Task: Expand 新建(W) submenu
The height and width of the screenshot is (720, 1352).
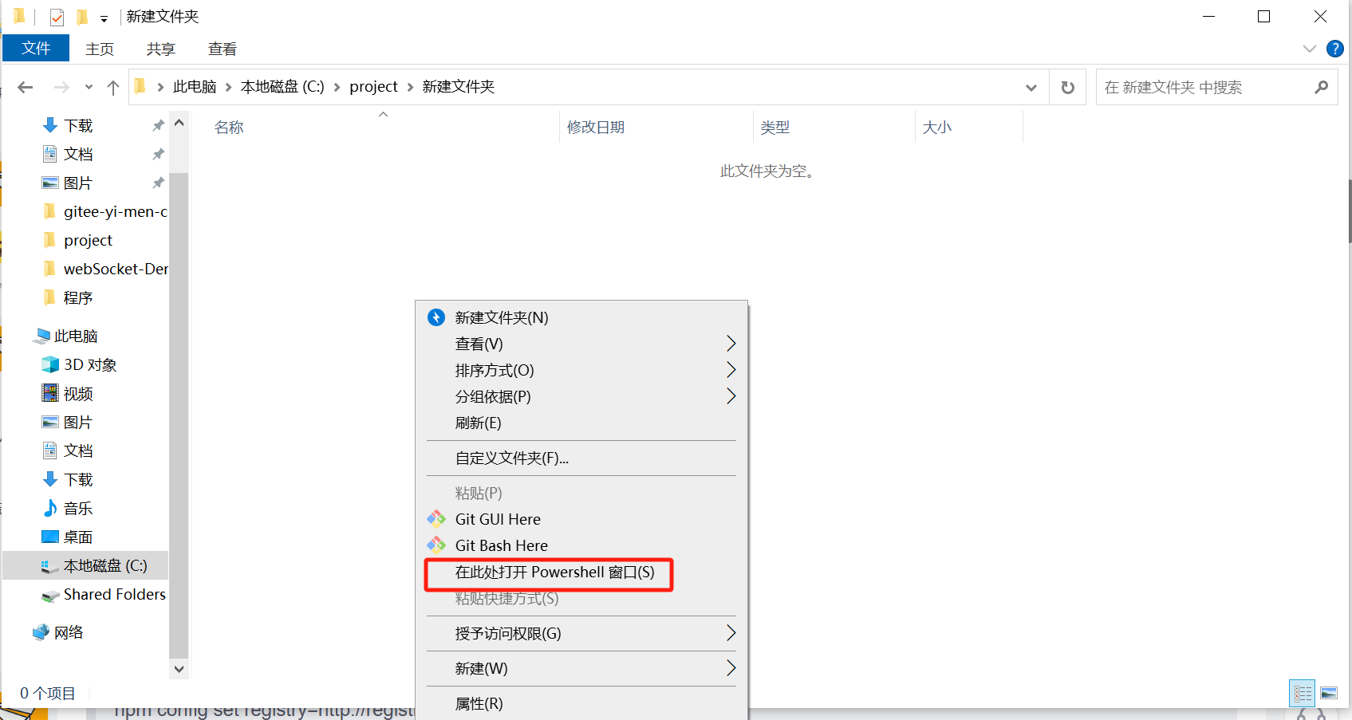Action: click(x=581, y=668)
